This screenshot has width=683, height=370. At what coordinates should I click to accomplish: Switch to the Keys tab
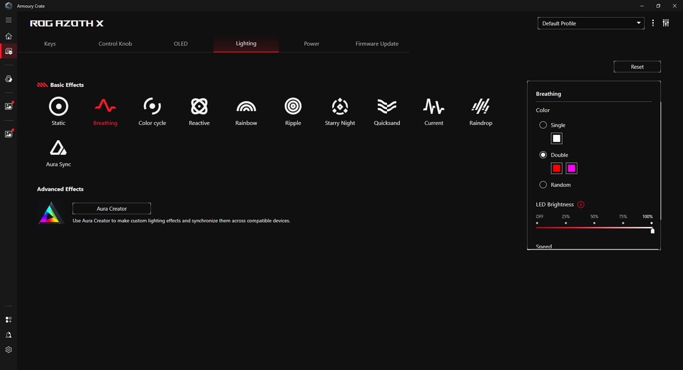tap(50, 44)
